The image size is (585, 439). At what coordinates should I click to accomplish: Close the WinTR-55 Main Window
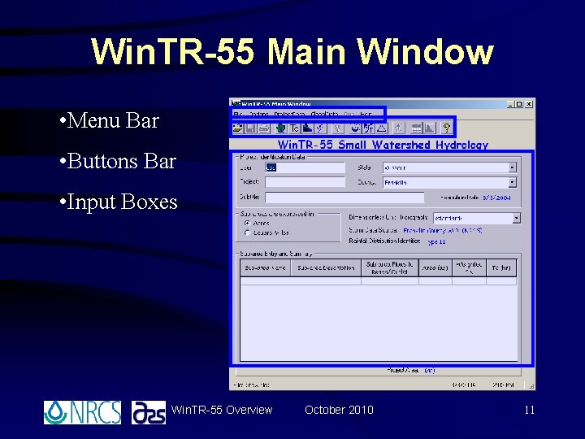pos(529,104)
